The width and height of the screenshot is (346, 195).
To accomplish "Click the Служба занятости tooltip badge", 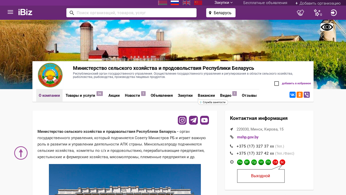I will (x=213, y=102).
